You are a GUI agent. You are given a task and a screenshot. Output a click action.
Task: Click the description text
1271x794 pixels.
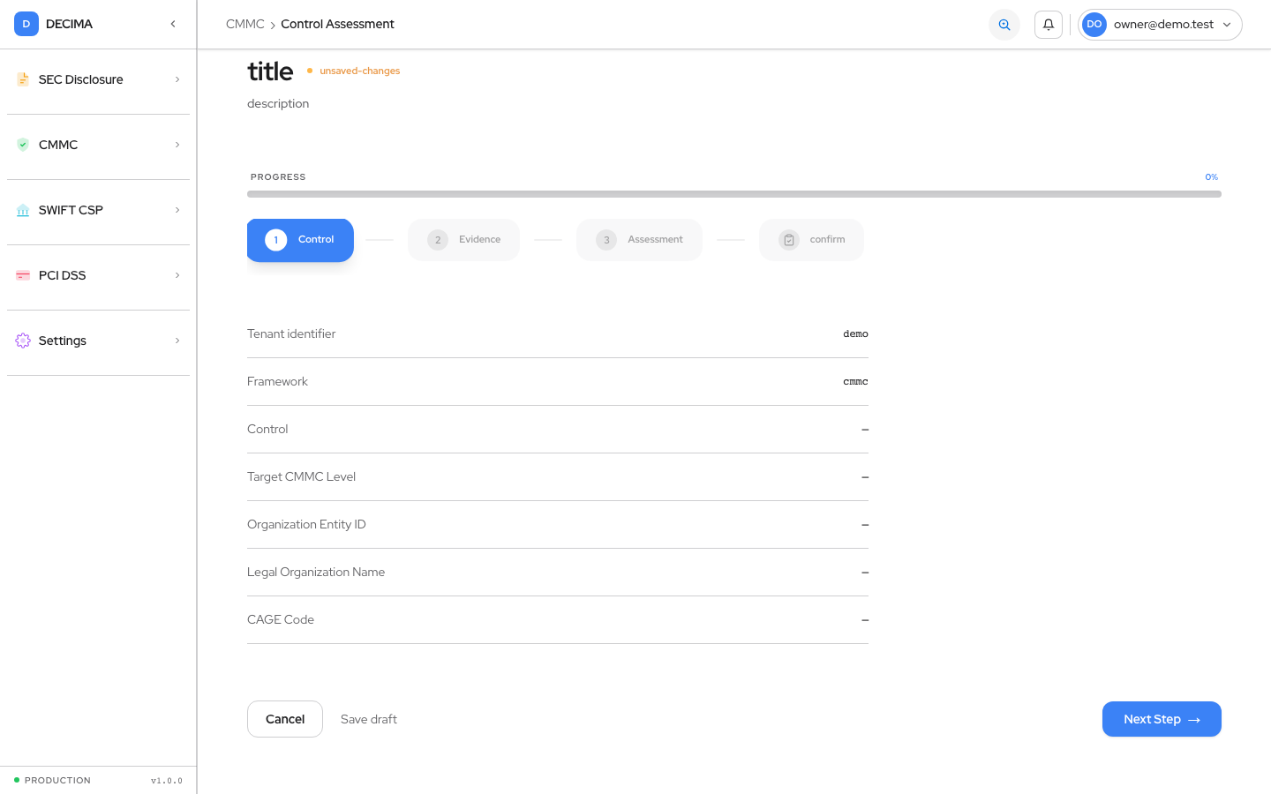278,103
